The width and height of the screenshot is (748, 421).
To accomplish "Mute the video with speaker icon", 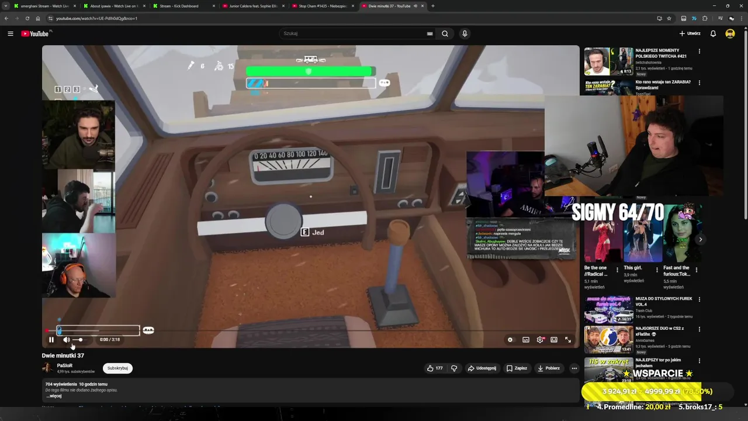I will click(x=67, y=340).
